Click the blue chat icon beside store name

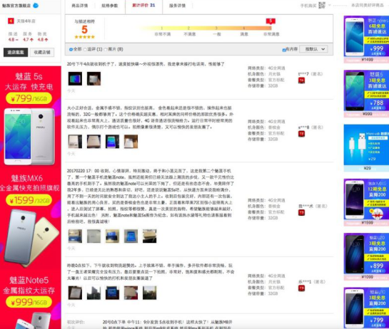(36, 5)
